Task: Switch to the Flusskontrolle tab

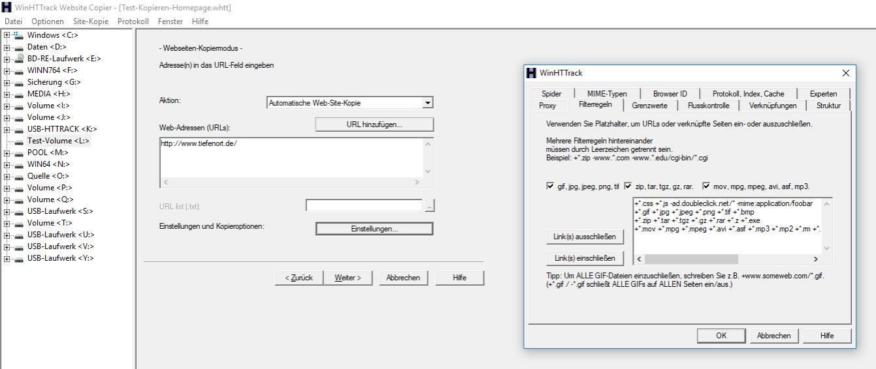Action: coord(707,106)
